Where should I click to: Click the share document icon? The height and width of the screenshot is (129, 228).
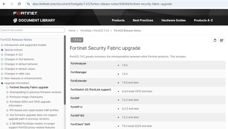pos(222,40)
